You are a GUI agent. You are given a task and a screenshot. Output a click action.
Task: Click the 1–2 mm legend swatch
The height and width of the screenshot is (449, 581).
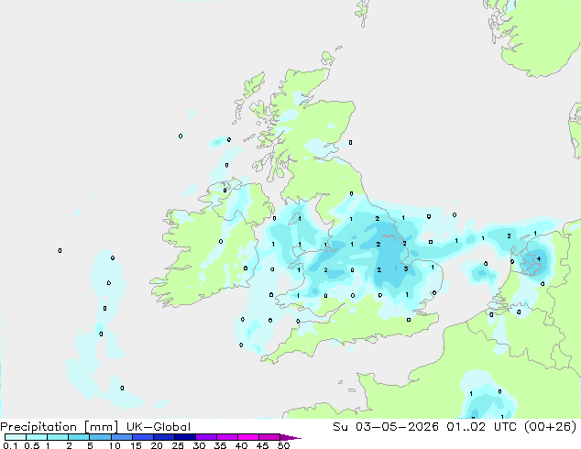[x=58, y=437]
